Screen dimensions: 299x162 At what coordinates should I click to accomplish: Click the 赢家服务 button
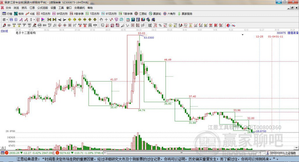coord(185,14)
